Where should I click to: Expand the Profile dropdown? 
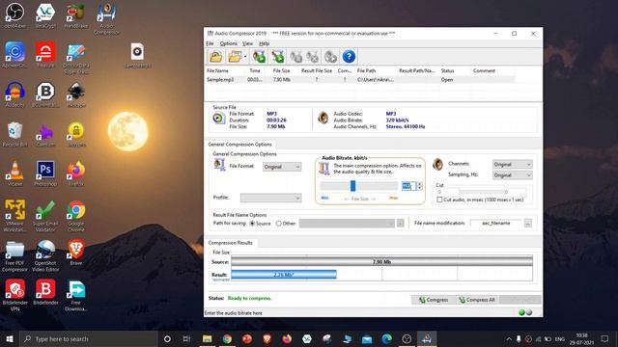[270, 198]
